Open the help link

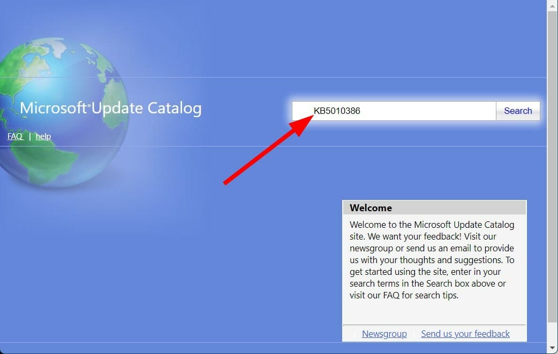click(x=43, y=136)
